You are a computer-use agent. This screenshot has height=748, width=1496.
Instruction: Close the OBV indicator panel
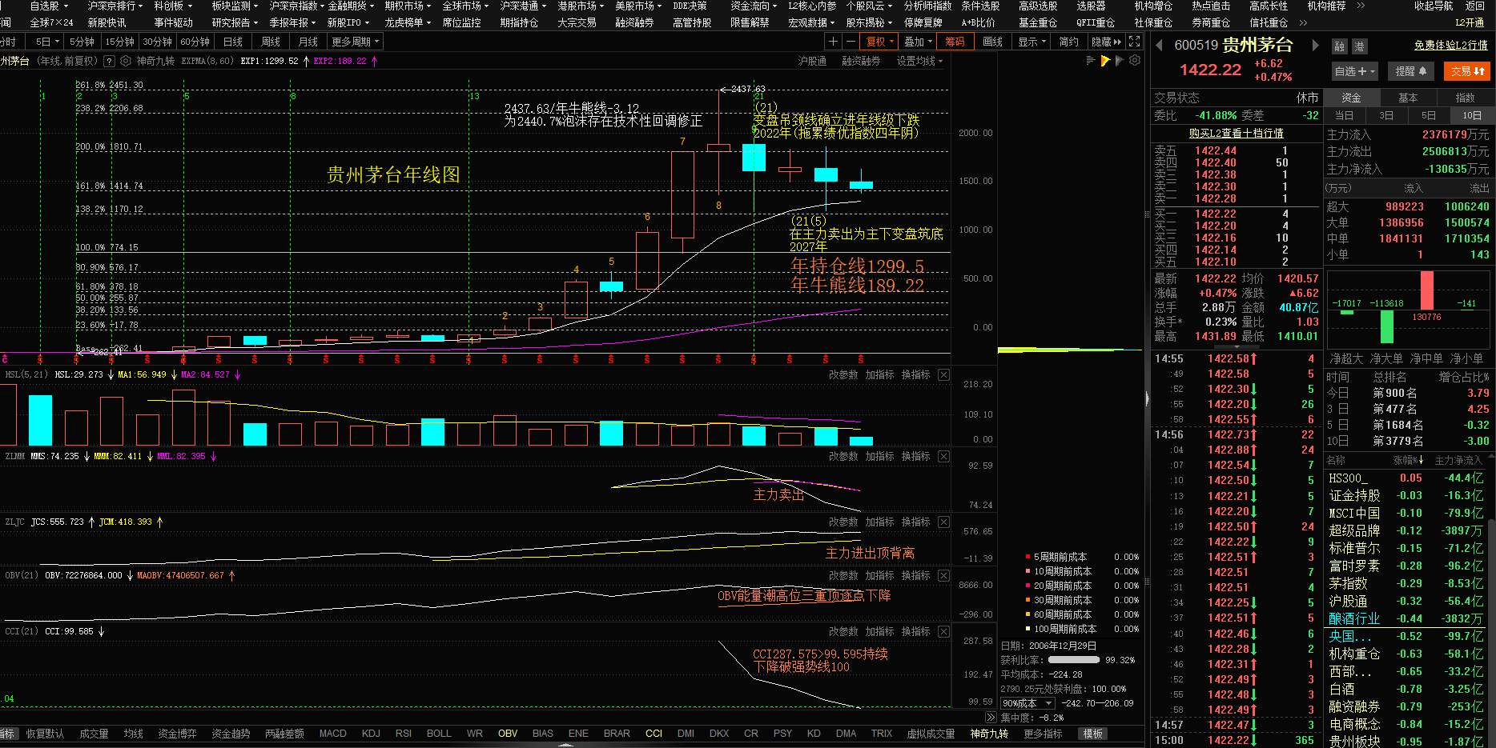pos(944,575)
